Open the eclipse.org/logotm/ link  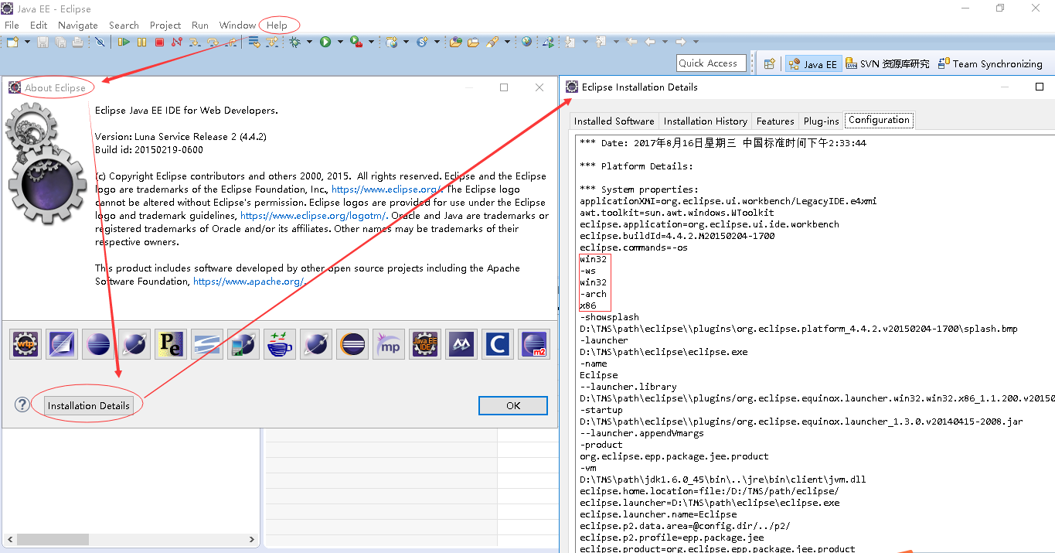pos(315,216)
